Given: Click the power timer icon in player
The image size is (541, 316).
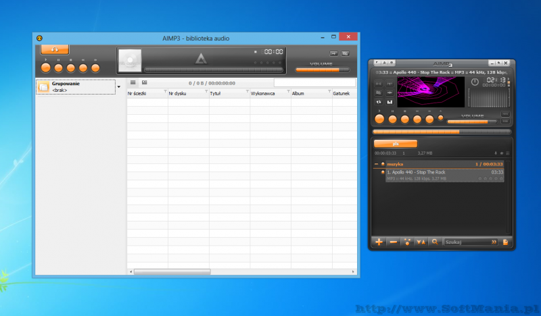Looking at the screenshot, I should [475, 82].
